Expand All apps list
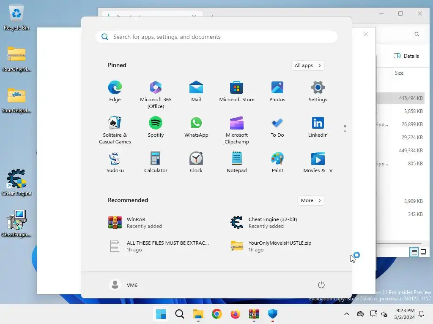 (x=308, y=65)
